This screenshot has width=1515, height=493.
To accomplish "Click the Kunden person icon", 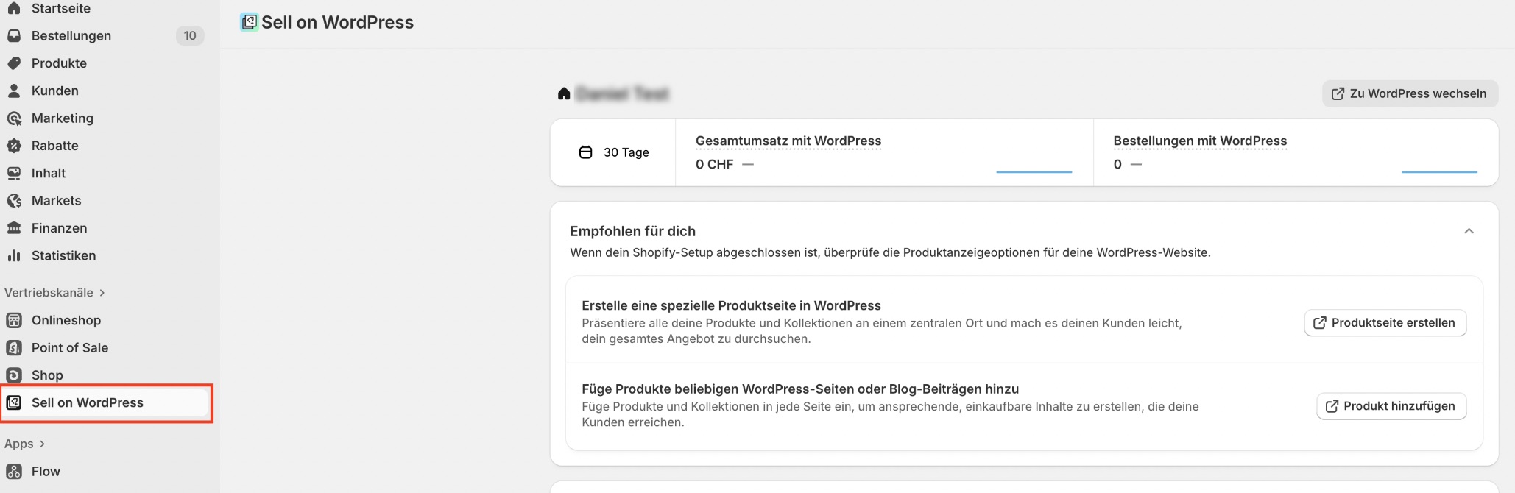I will (14, 91).
